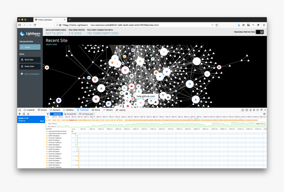Open the Firefox hamburger menu
Viewport: 284px width, 192px height.
(264, 25)
